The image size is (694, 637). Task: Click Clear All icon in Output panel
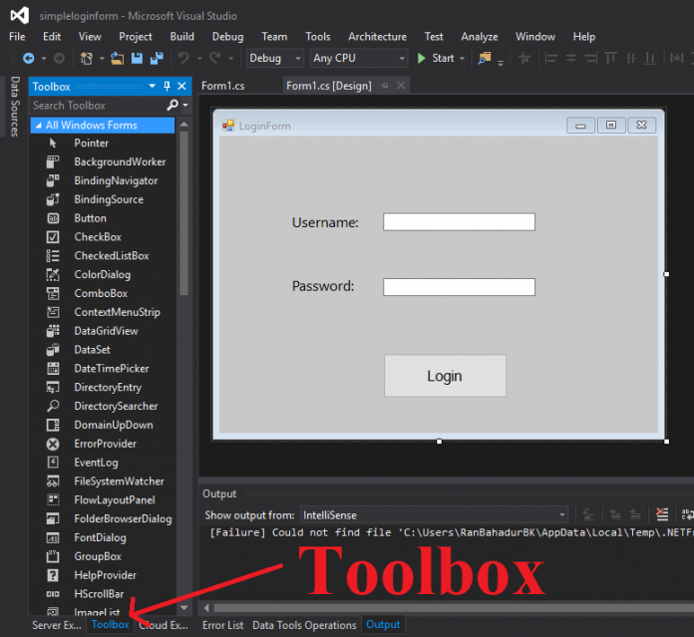(x=662, y=514)
